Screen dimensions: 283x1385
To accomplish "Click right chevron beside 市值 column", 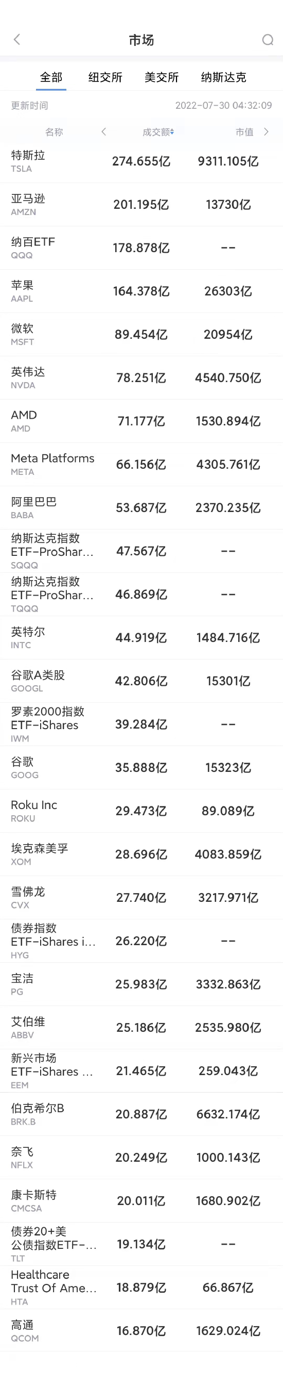I will point(267,131).
